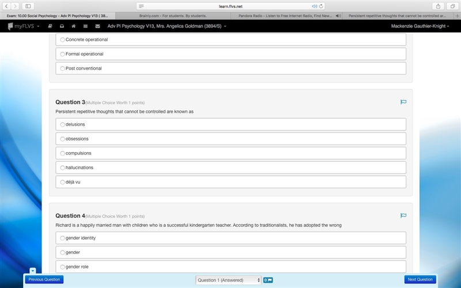461x288 pixels.
Task: Choose the 'gender' option in Question 4
Action: (231, 252)
